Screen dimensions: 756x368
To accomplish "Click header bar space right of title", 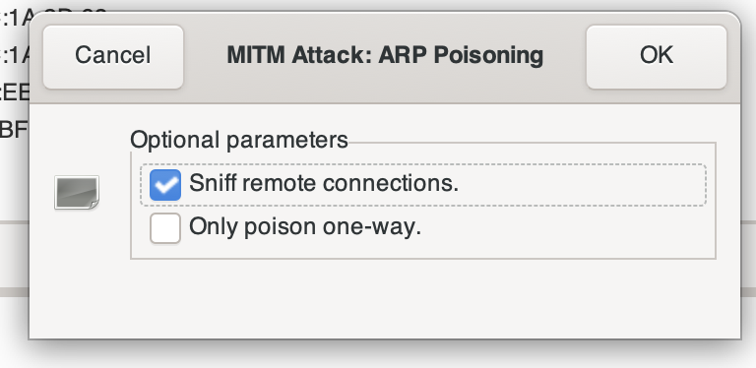I will (x=564, y=56).
